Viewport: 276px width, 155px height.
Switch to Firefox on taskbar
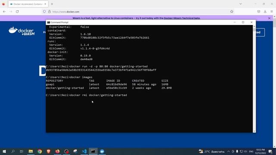click(57, 151)
